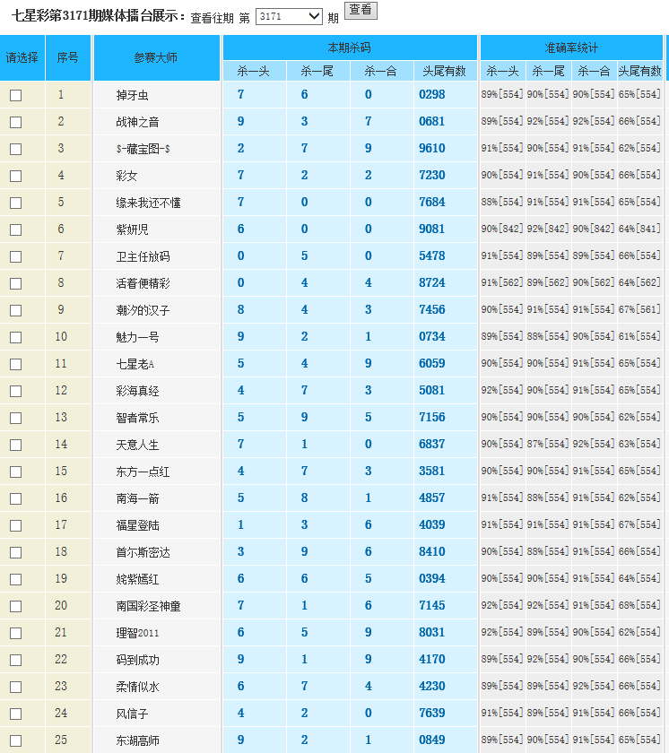669x753 pixels.
Task: Select the 风信子 master name
Action: (132, 714)
